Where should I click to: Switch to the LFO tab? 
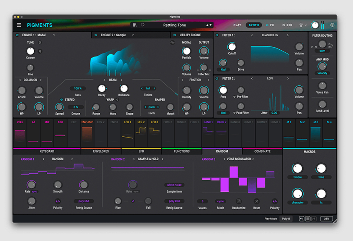[141, 151]
